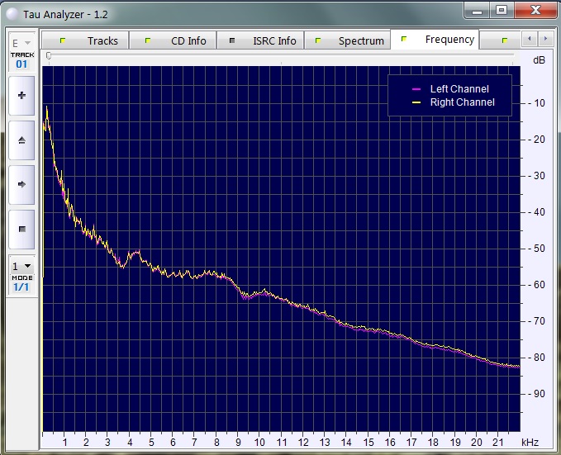Click the right arrow play button
561x455 pixels.
tap(21, 184)
